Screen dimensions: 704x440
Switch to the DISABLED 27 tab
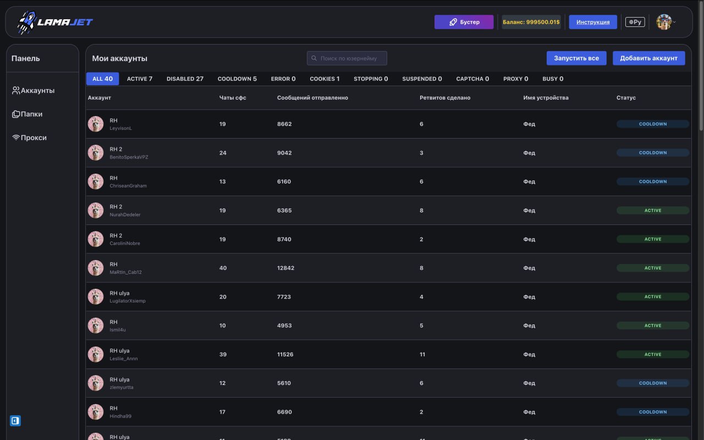coord(185,79)
